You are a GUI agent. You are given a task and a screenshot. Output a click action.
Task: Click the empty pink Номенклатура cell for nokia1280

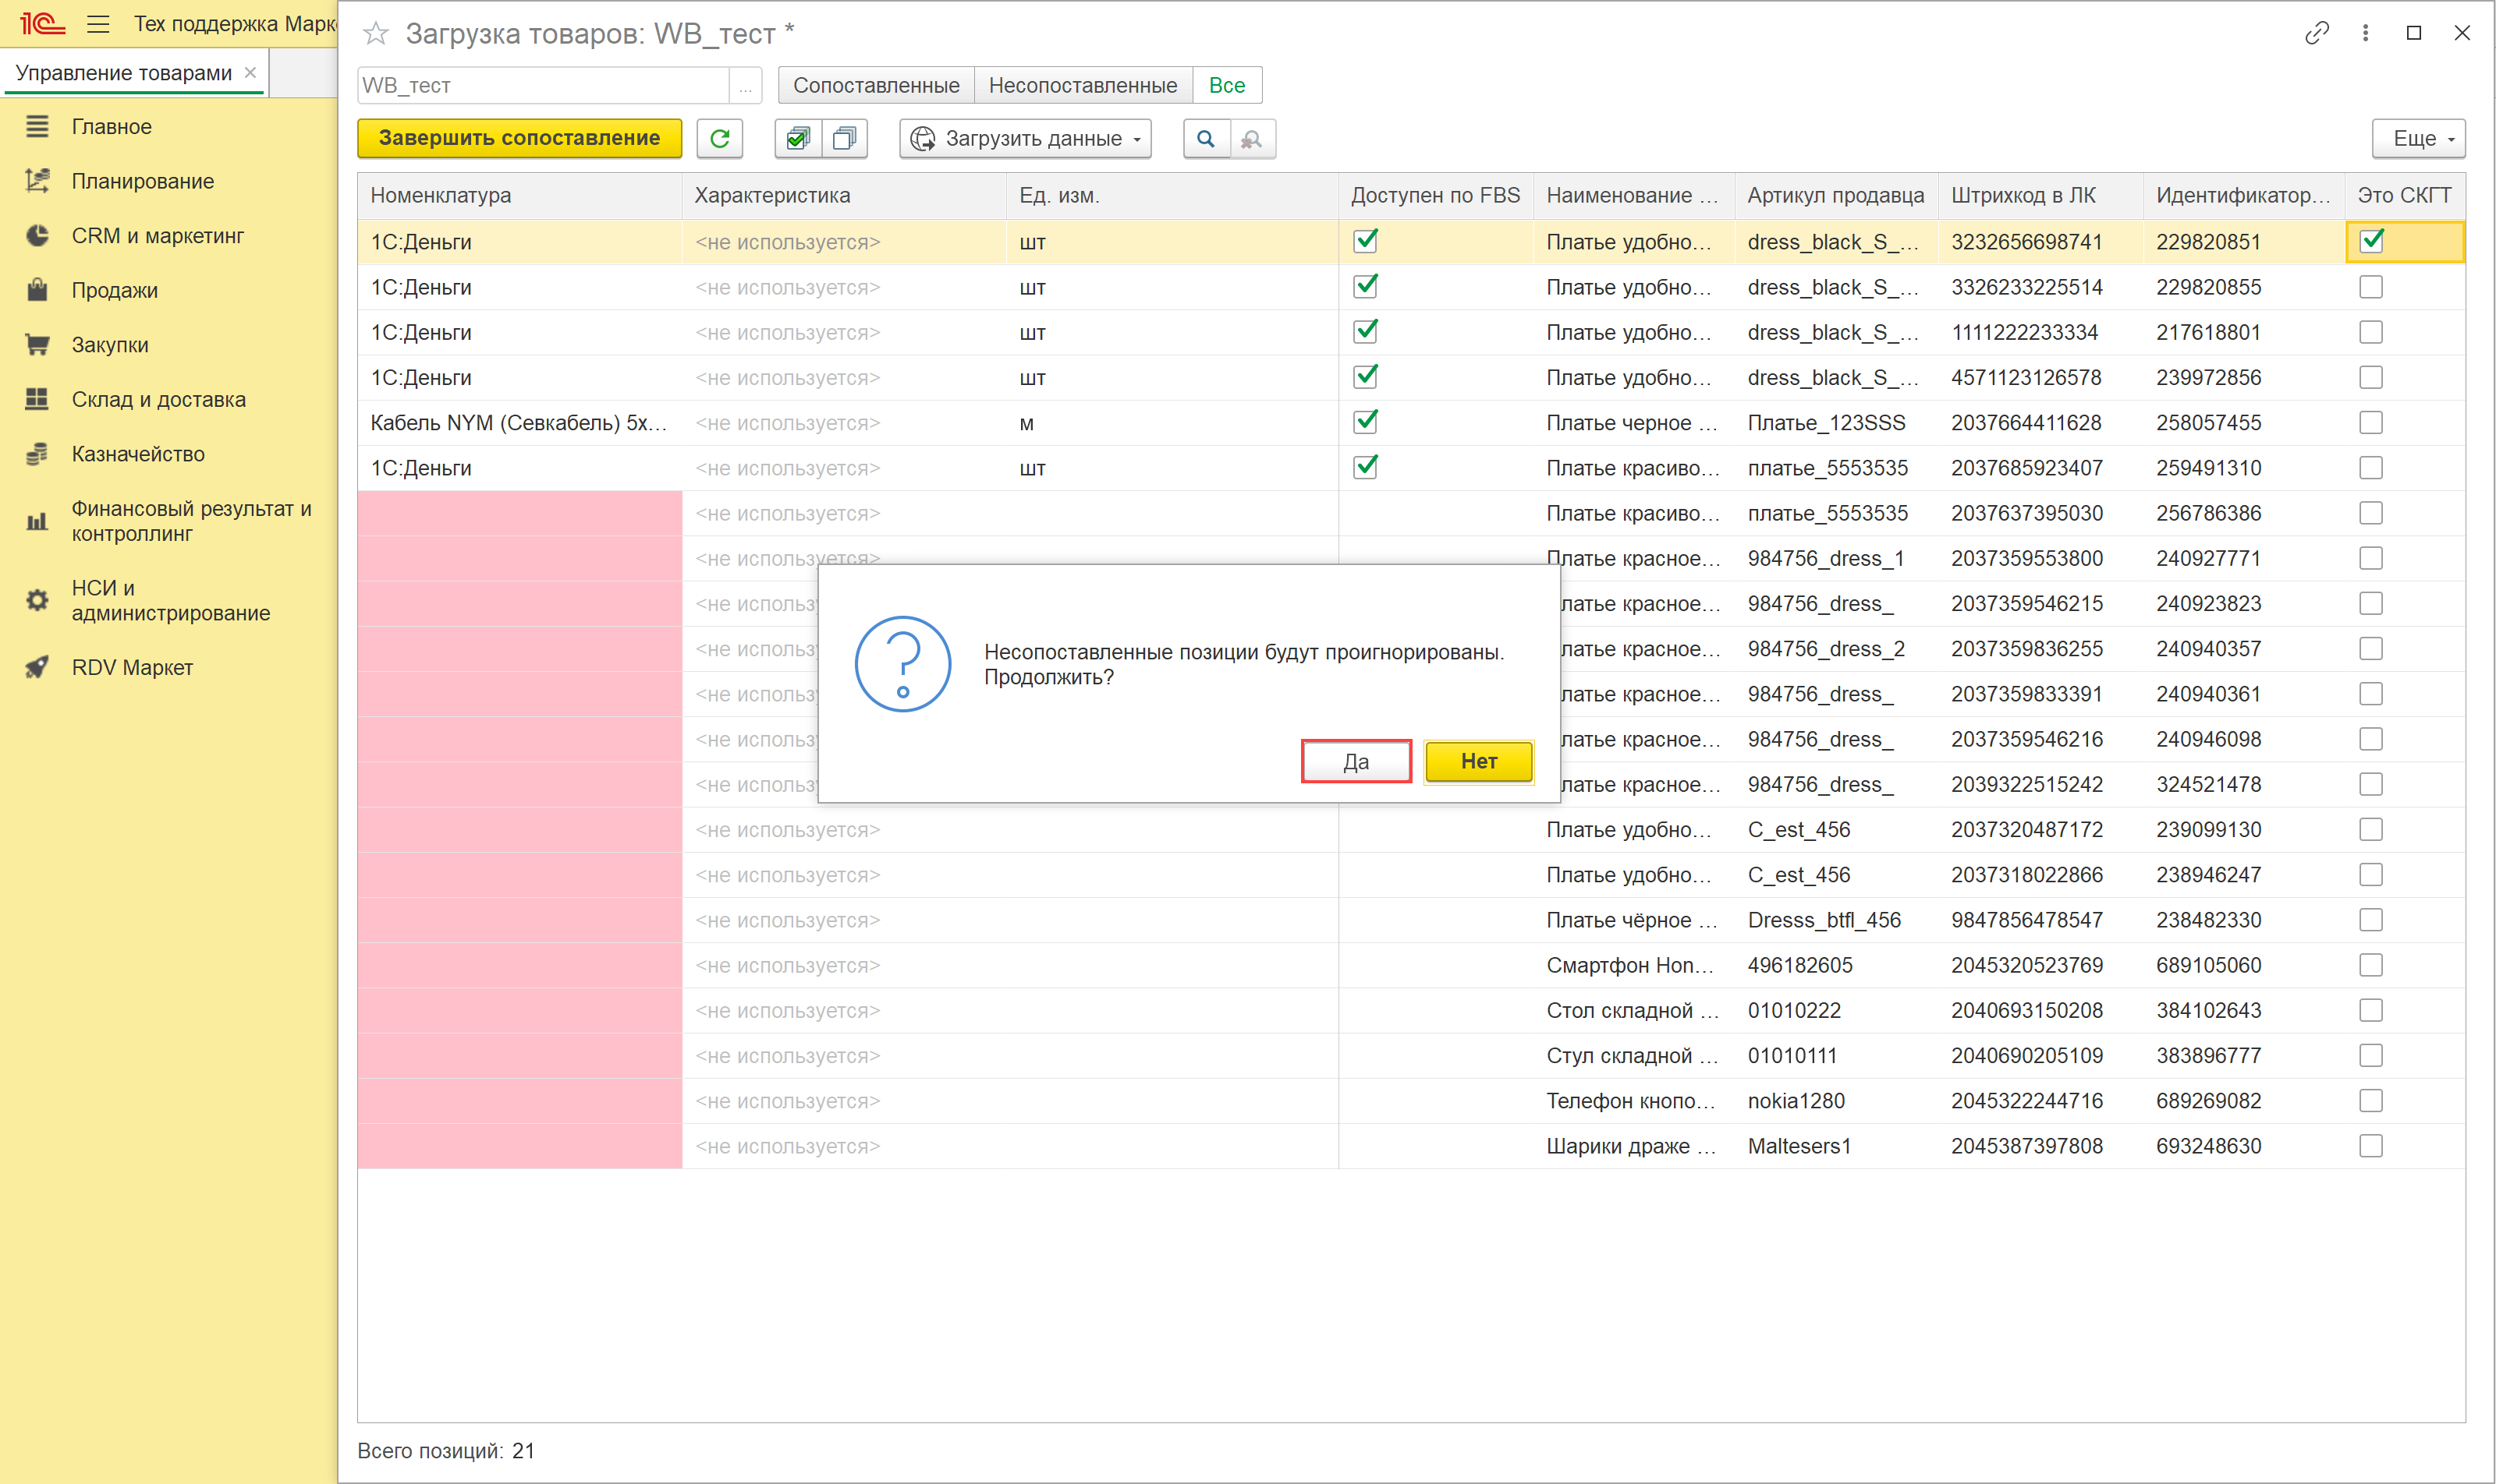[x=519, y=1101]
